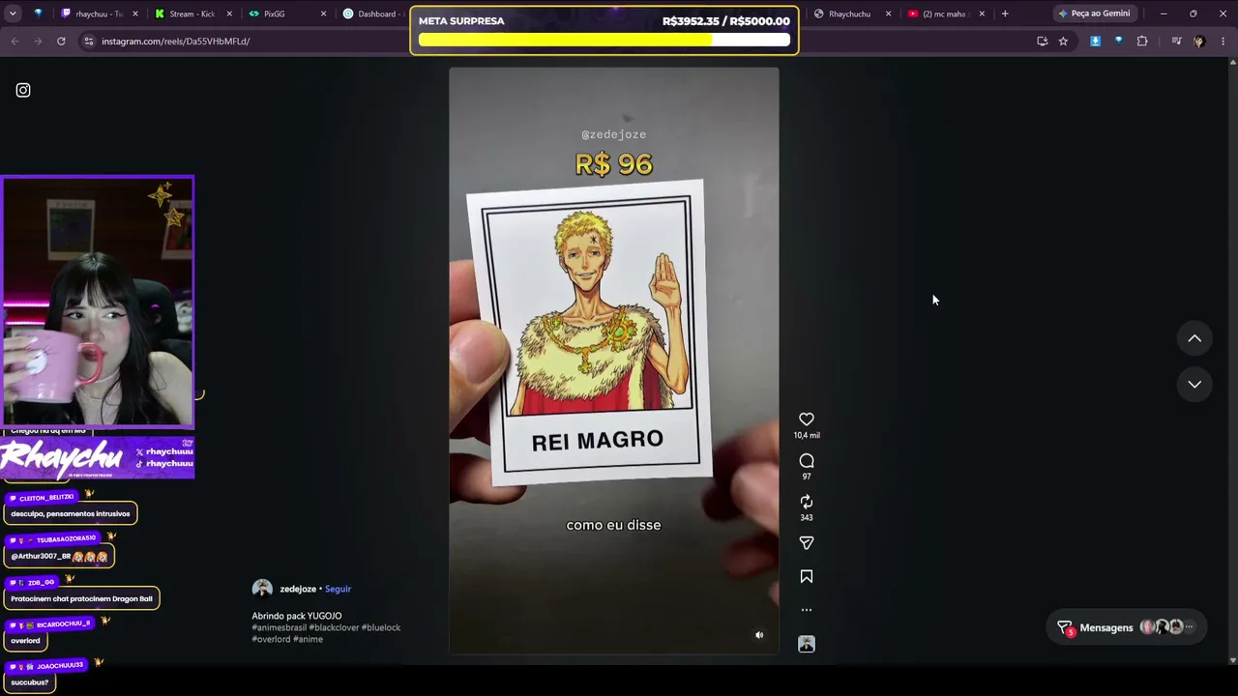Open the #overlord hashtag
The width and height of the screenshot is (1238, 696).
pos(271,639)
